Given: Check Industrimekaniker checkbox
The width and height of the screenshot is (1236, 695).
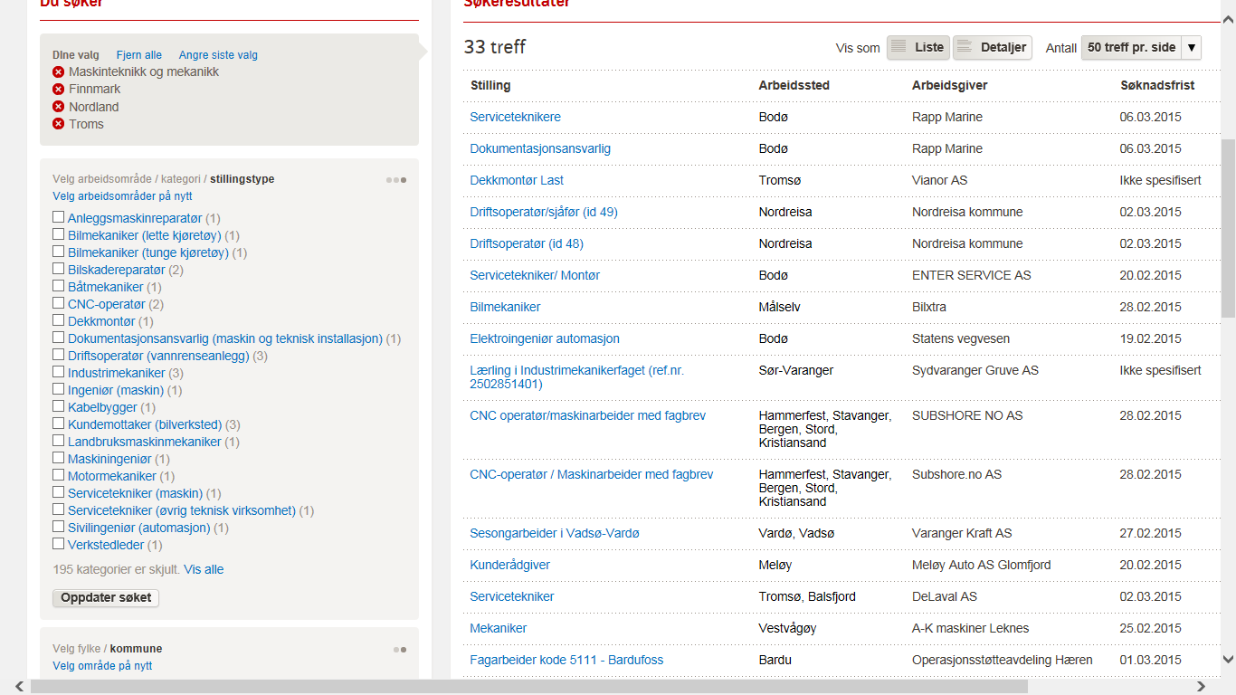Looking at the screenshot, I should pyautogui.click(x=59, y=372).
